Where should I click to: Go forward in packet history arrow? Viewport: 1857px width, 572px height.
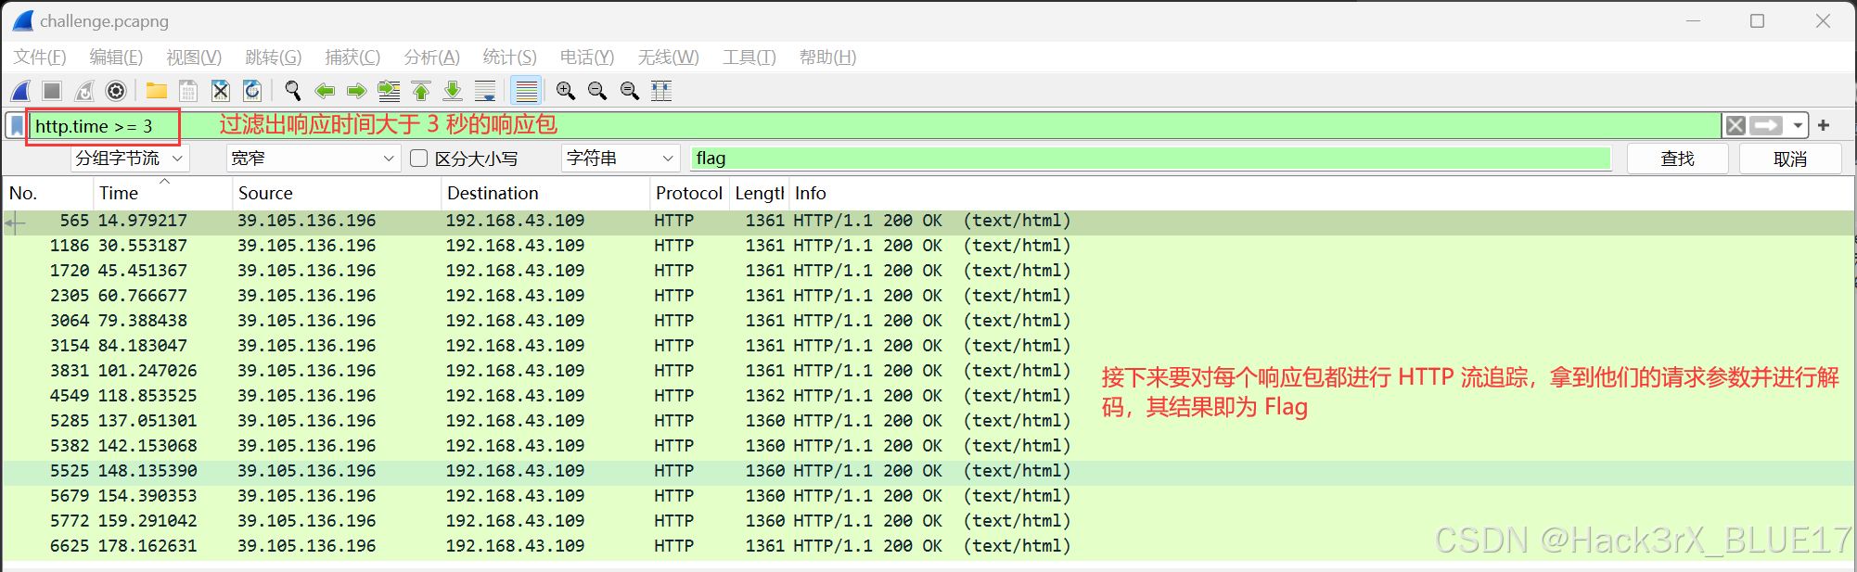click(356, 91)
